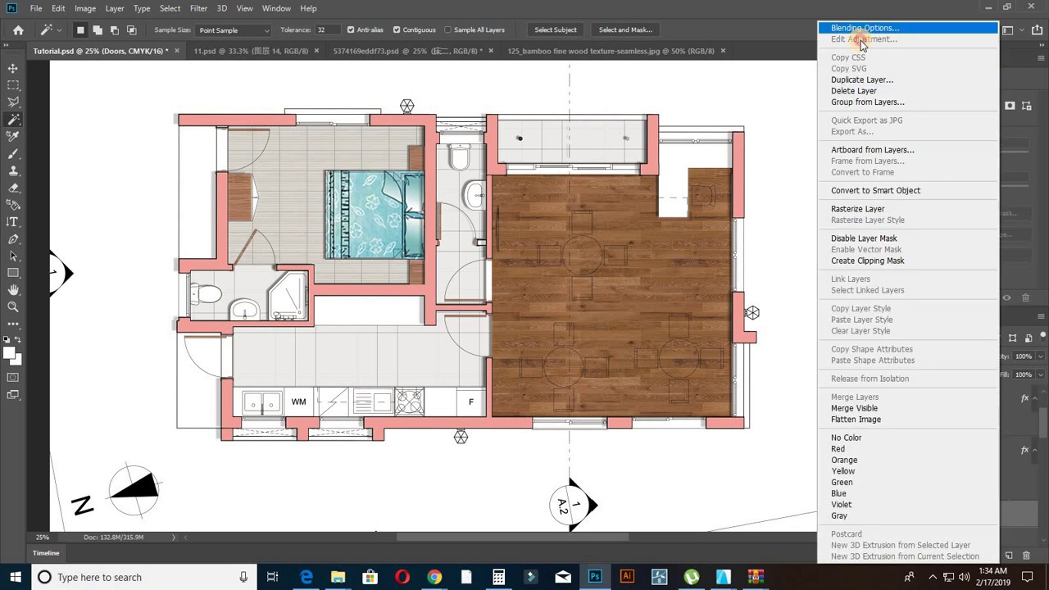Click the Select and Mask button
Viewport: 1049px width, 590px height.
click(x=625, y=30)
